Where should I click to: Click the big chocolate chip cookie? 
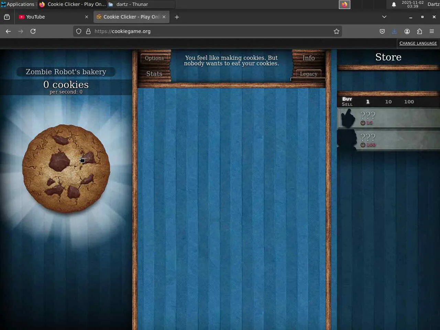[66, 168]
